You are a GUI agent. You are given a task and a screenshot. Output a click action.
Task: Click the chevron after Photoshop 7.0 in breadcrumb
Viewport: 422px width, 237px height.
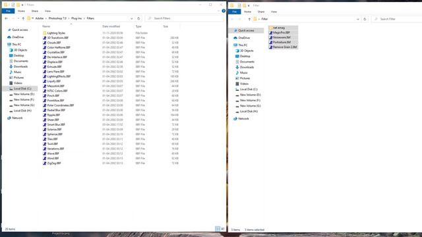point(69,18)
